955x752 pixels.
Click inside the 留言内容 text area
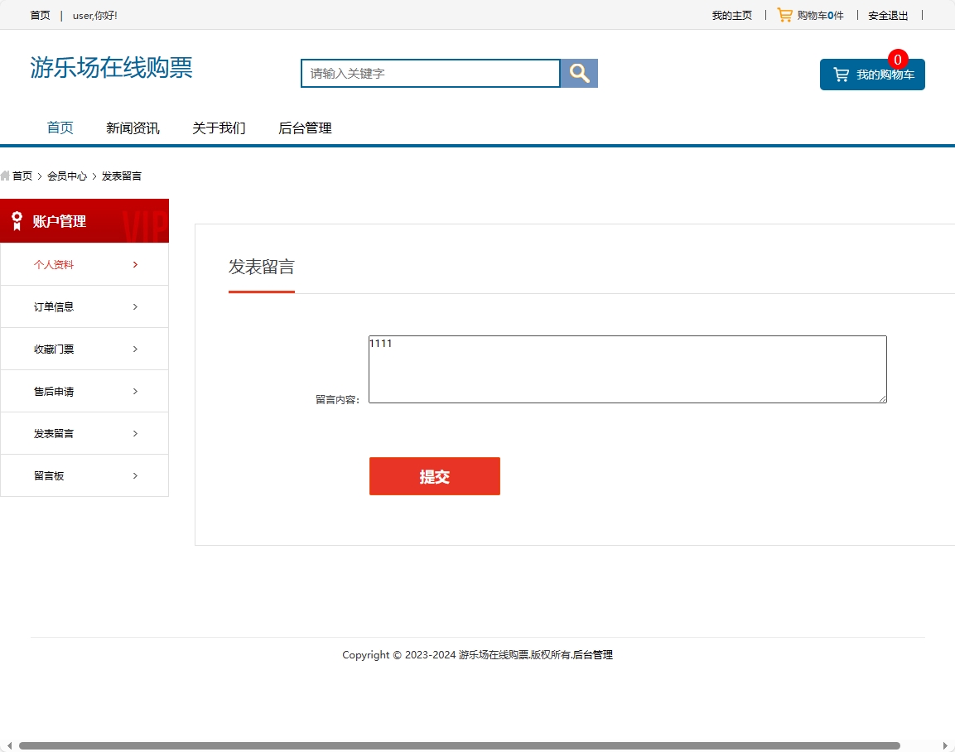coord(627,369)
